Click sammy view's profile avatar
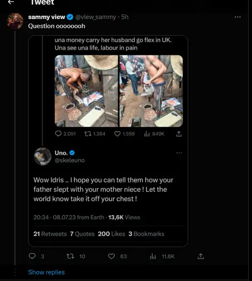The width and height of the screenshot is (252, 281). 15,21
